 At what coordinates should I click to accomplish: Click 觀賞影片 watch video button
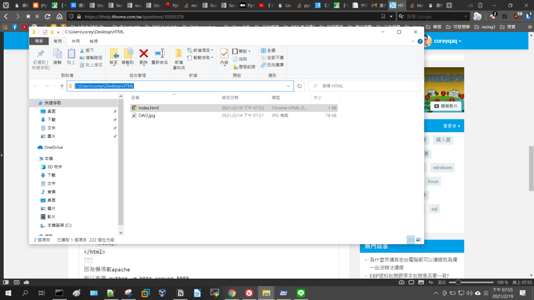445,106
